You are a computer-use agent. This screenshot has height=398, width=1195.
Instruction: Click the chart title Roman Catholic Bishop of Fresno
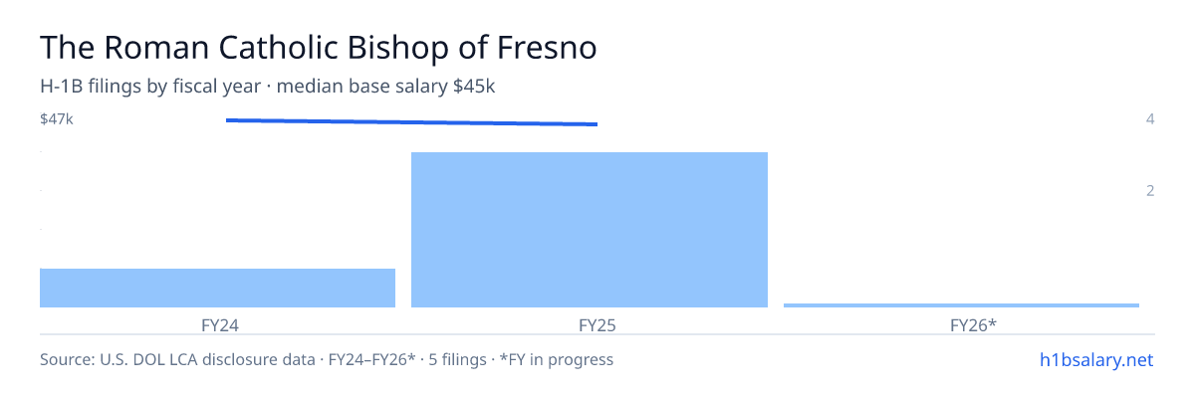pyautogui.click(x=319, y=48)
